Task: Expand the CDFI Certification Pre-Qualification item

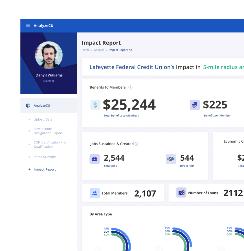Action: coord(50,144)
